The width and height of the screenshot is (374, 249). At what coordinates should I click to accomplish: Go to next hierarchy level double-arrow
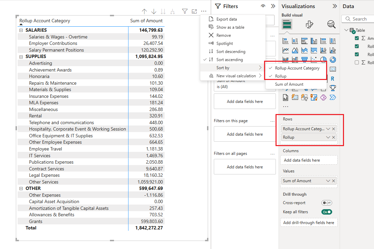click(x=163, y=11)
